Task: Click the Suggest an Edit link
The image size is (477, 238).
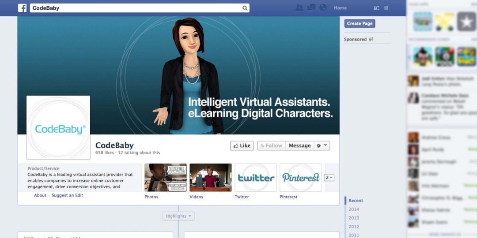Action: (x=67, y=195)
